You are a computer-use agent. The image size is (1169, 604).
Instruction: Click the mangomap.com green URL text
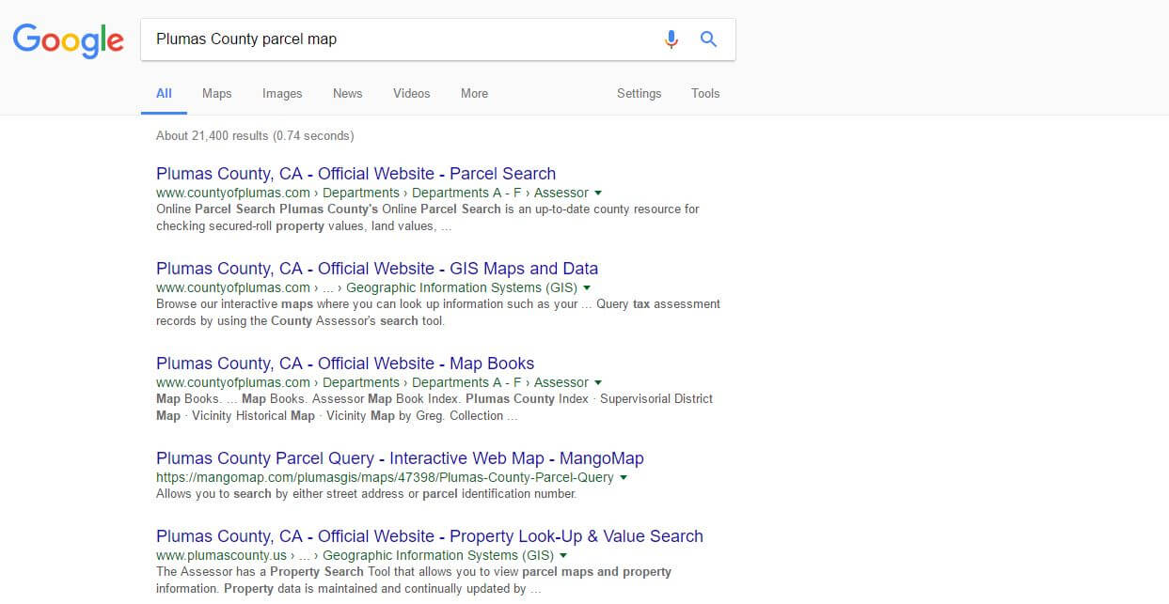pyautogui.click(x=385, y=477)
